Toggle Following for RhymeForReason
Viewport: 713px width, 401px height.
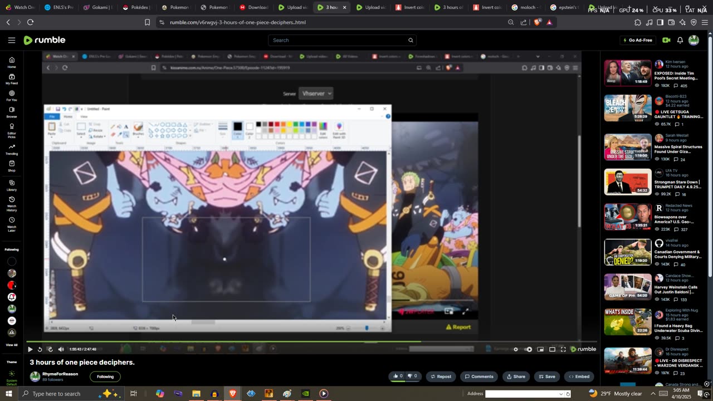click(105, 376)
